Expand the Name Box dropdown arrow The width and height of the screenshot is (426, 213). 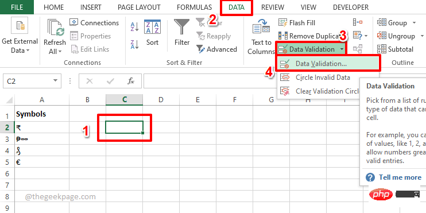(x=56, y=81)
